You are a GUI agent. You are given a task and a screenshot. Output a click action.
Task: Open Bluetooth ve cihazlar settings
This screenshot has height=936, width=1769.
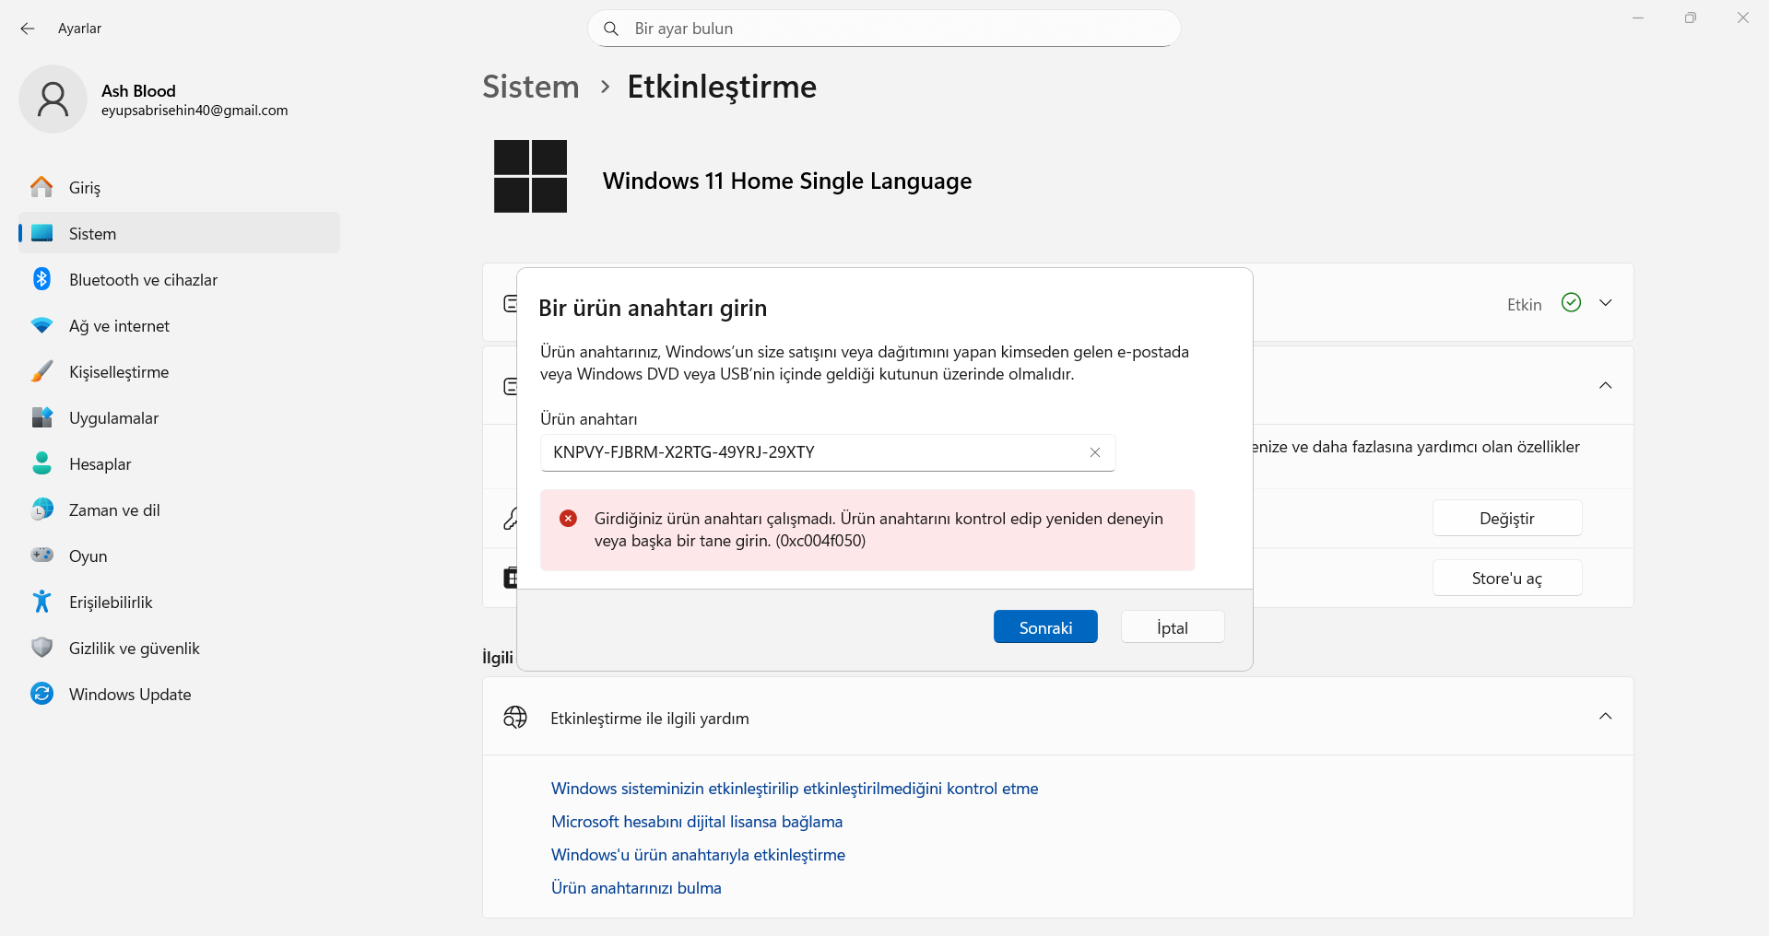click(x=179, y=279)
